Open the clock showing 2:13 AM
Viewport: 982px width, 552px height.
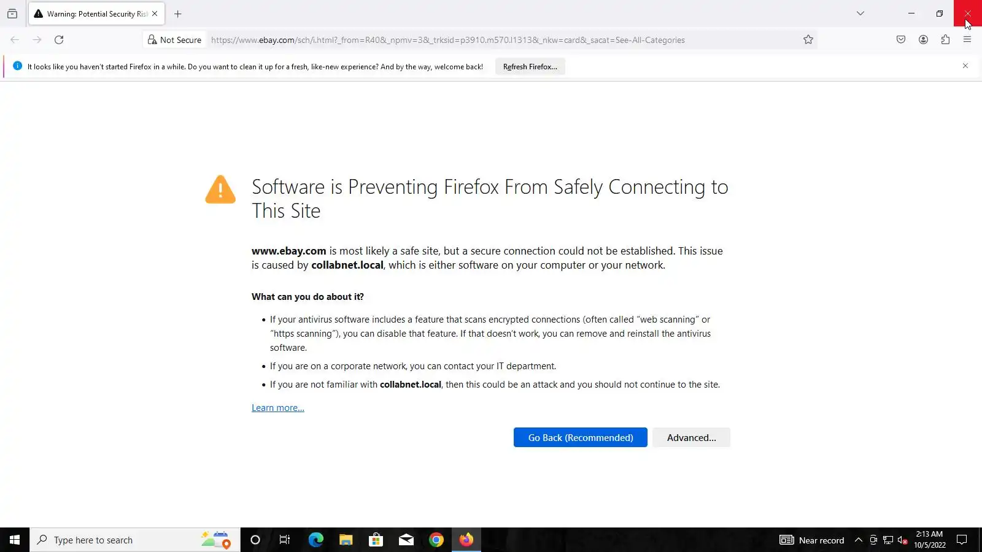click(929, 540)
